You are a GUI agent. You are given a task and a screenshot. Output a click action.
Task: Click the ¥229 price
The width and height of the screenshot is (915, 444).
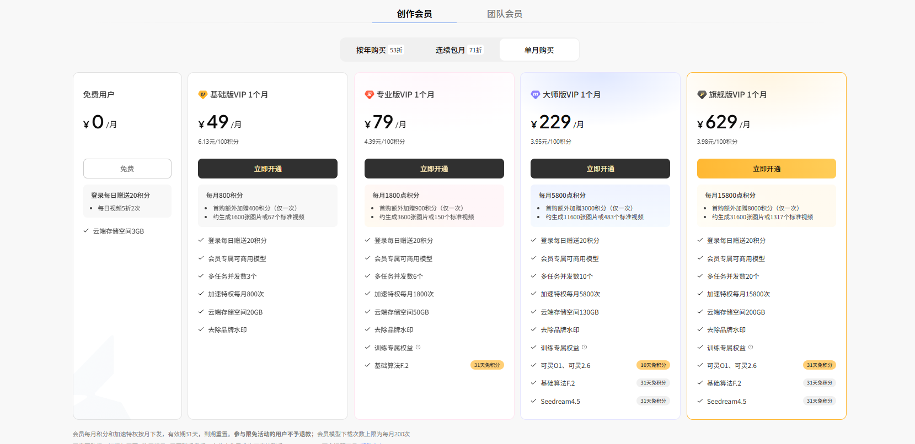tap(551, 122)
